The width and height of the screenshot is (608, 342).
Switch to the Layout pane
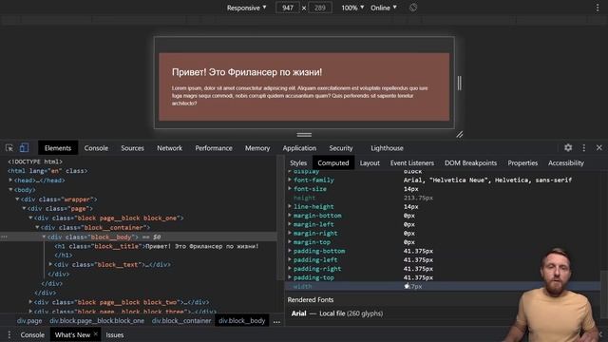(x=370, y=162)
